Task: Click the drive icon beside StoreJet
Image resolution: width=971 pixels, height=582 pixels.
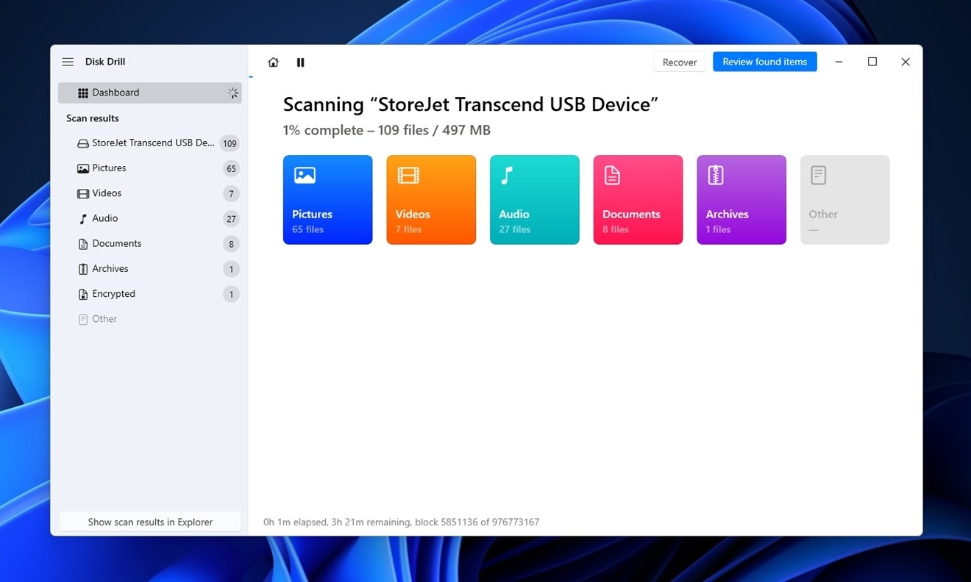Action: [83, 143]
